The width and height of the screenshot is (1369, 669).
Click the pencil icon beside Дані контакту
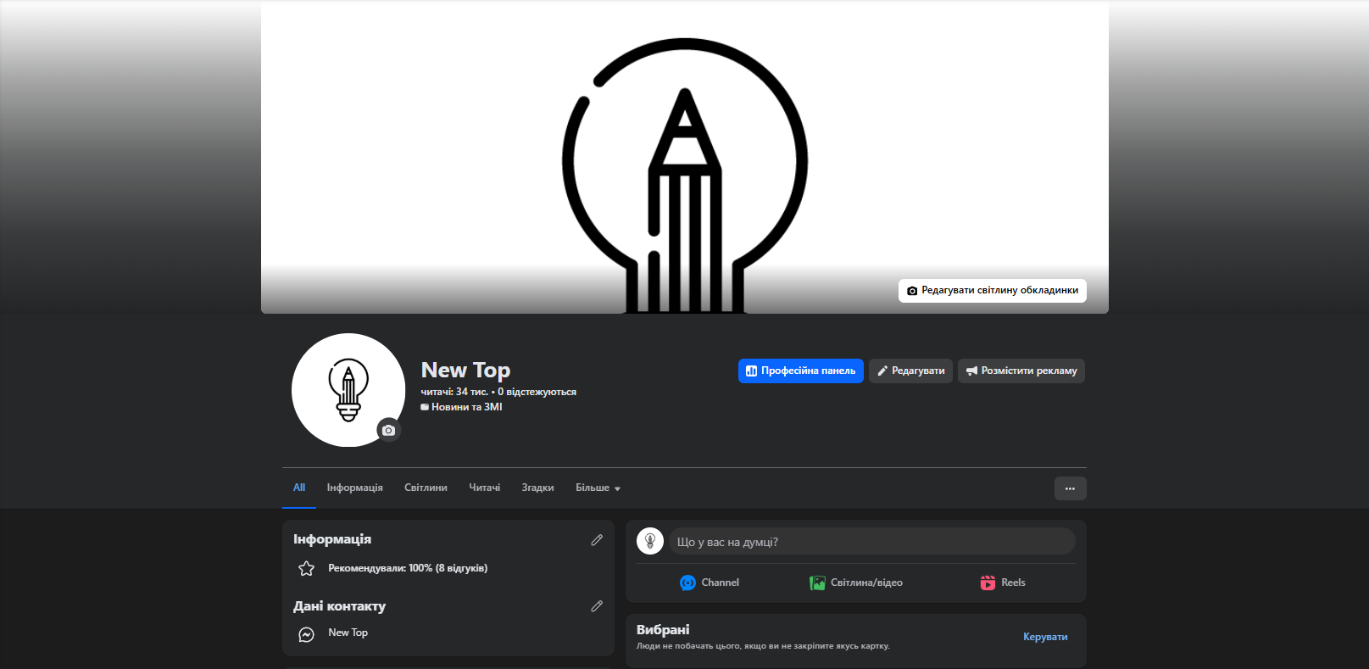pyautogui.click(x=597, y=606)
